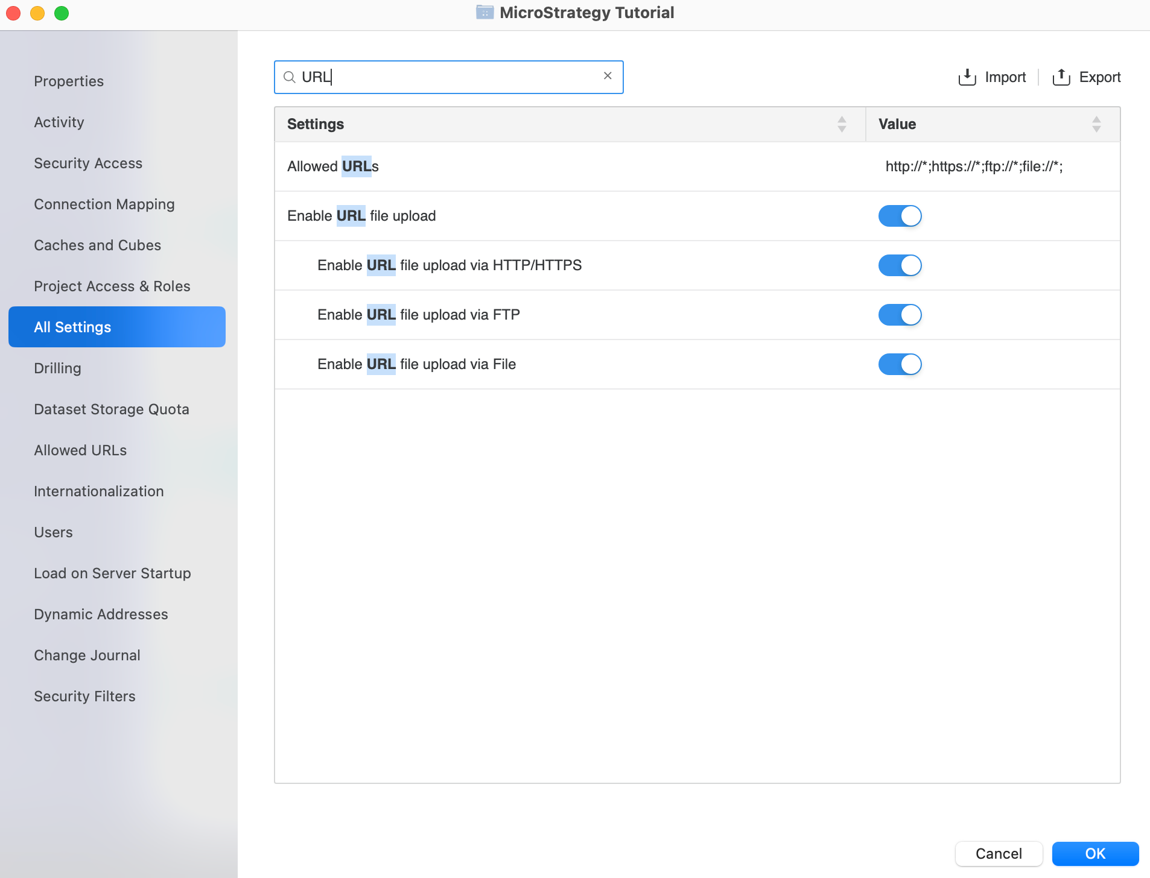Click the Export icon
This screenshot has width=1150, height=878.
pos(1061,77)
